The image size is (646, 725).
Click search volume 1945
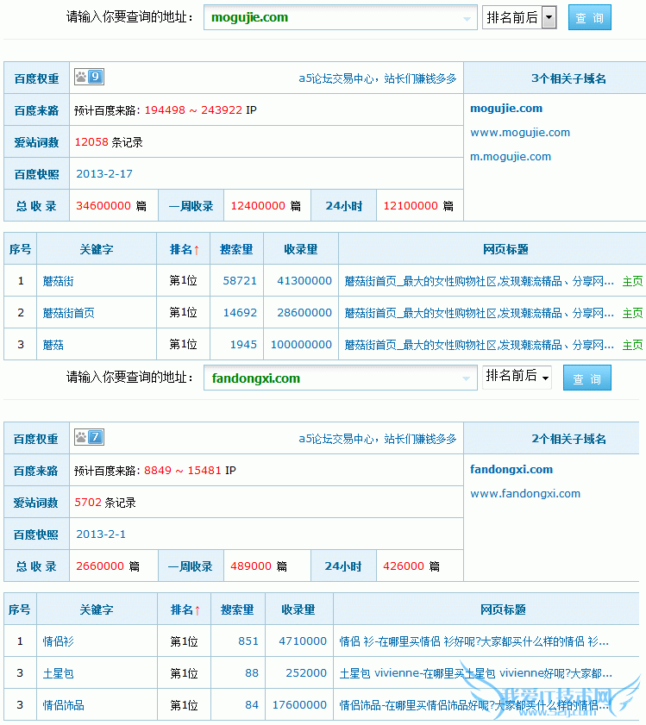pos(243,345)
